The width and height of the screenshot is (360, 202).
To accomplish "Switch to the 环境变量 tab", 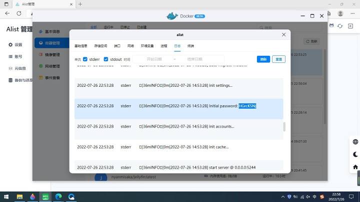I will click(147, 46).
